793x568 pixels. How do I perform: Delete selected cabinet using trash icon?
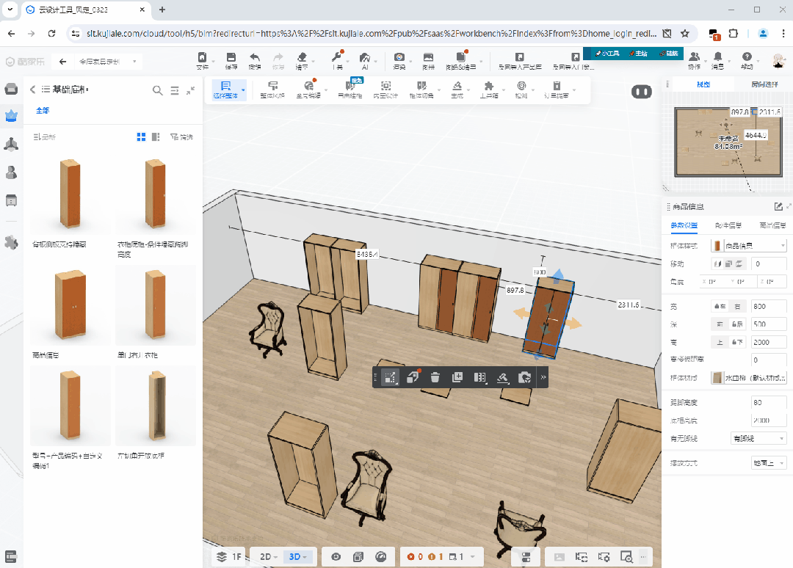click(435, 377)
